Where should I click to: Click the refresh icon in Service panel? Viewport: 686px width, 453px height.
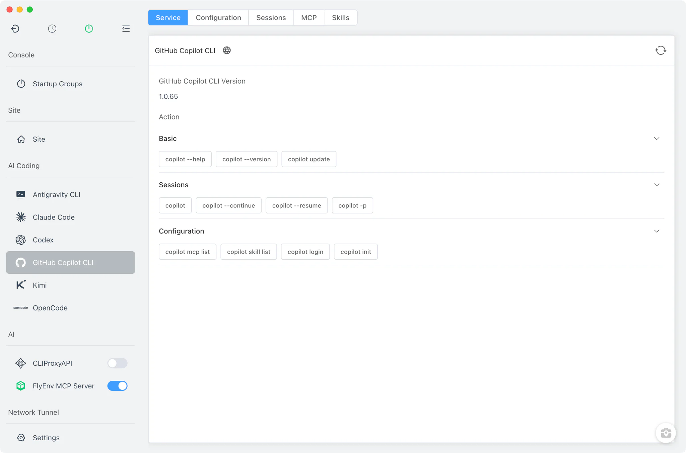click(x=661, y=51)
